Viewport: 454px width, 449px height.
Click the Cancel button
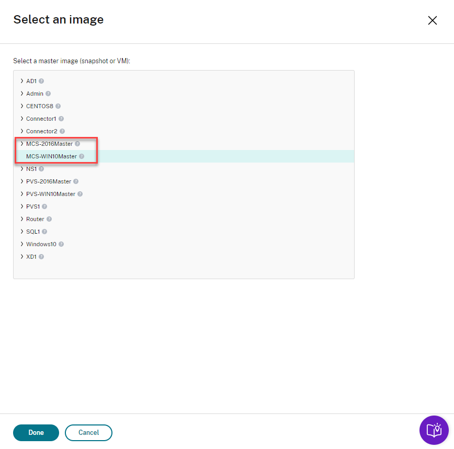(88, 433)
